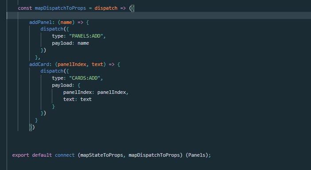
Task: Click the closing bracket pair '})' highlighted
Action: [32, 127]
